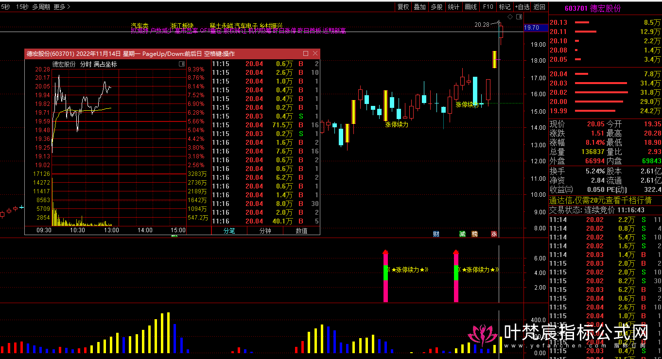
Task: Click the 减 marker below the chart
Action: click(462, 234)
